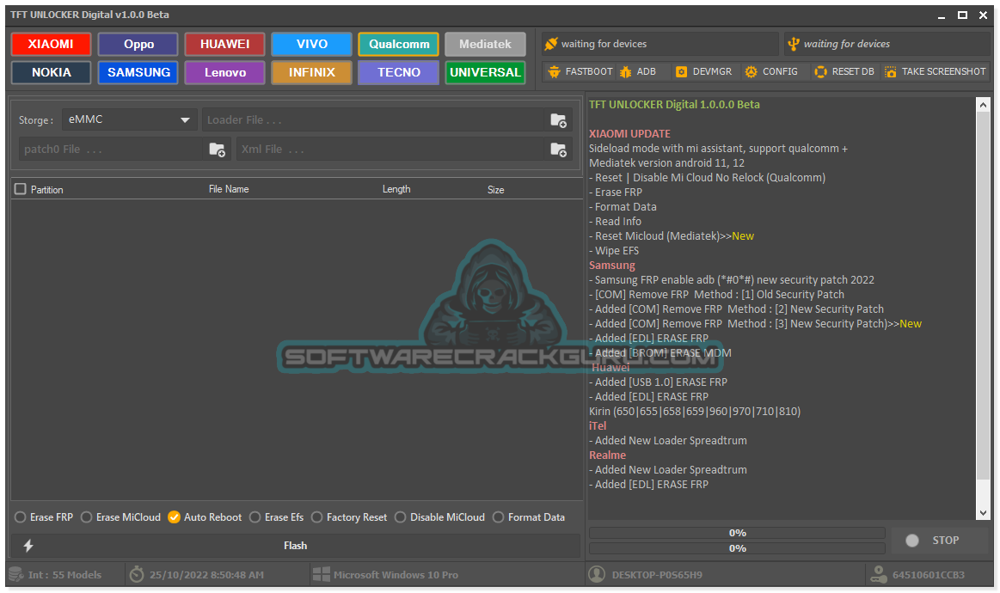The width and height of the screenshot is (1000, 593).
Task: Select the Disable MiCloud radio option
Action: [401, 517]
